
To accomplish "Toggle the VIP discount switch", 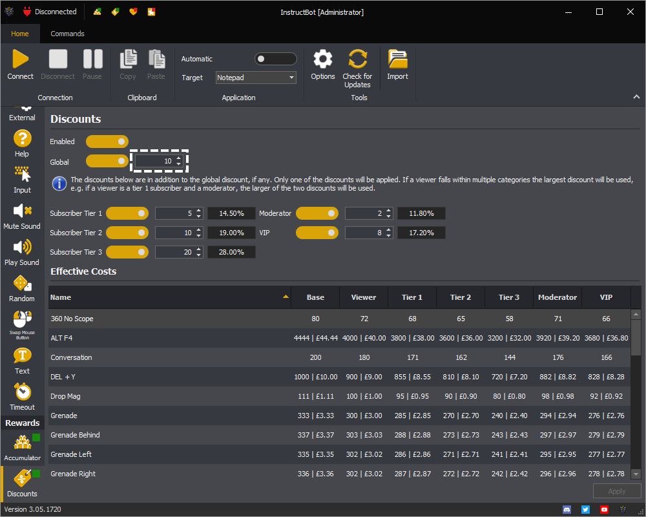I will click(317, 233).
